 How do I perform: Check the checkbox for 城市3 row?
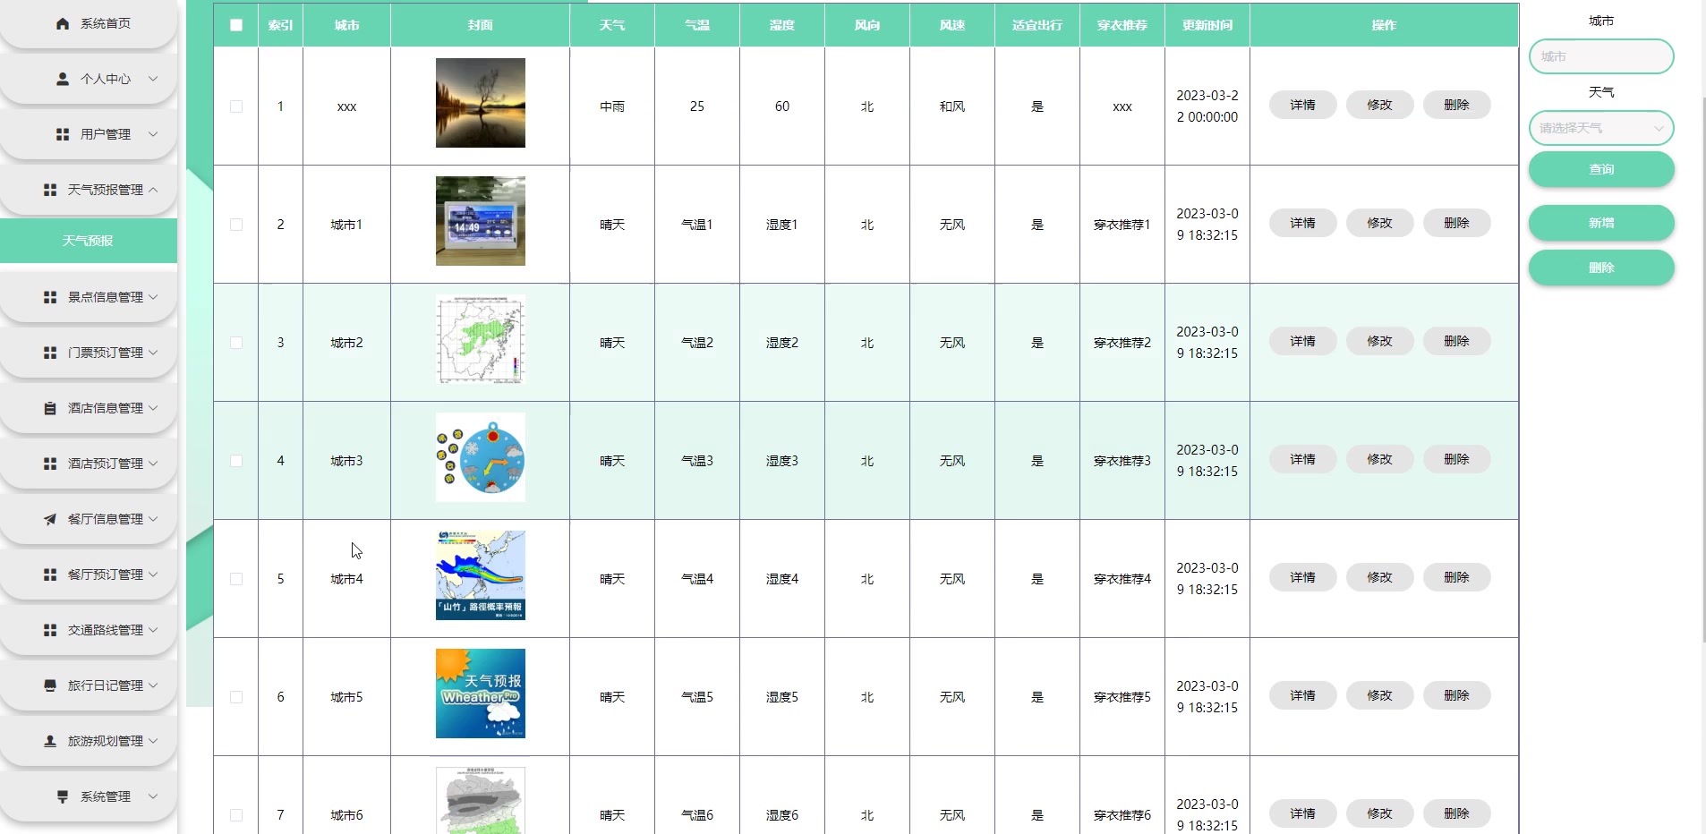(x=236, y=461)
